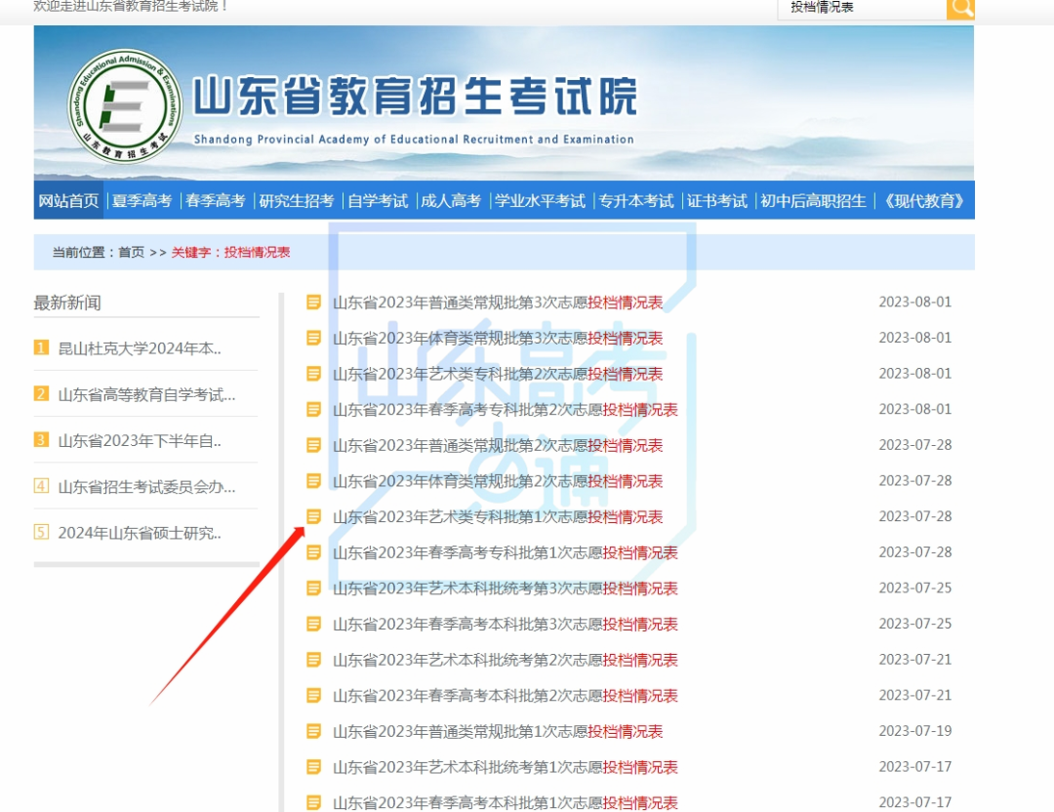Click document icon beside 普通类常规批第3次志愿 entry
Viewport: 1054px width, 812px height.
[x=313, y=303]
